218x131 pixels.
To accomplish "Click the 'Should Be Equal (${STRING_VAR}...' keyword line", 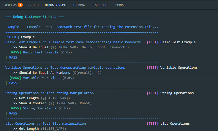I will pyautogui.click(x=71, y=47).
